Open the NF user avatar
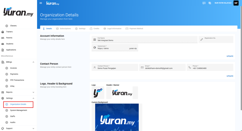 236,3
